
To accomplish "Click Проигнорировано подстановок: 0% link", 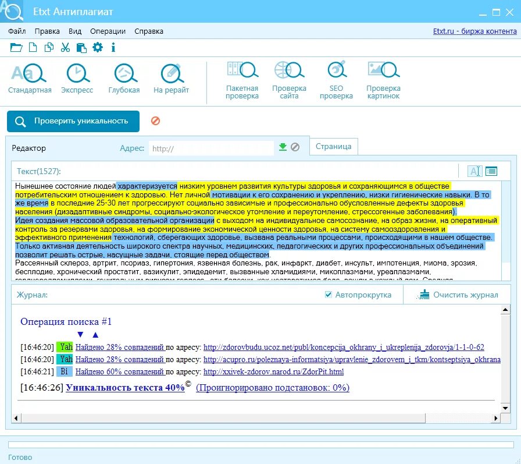I will tap(273, 388).
